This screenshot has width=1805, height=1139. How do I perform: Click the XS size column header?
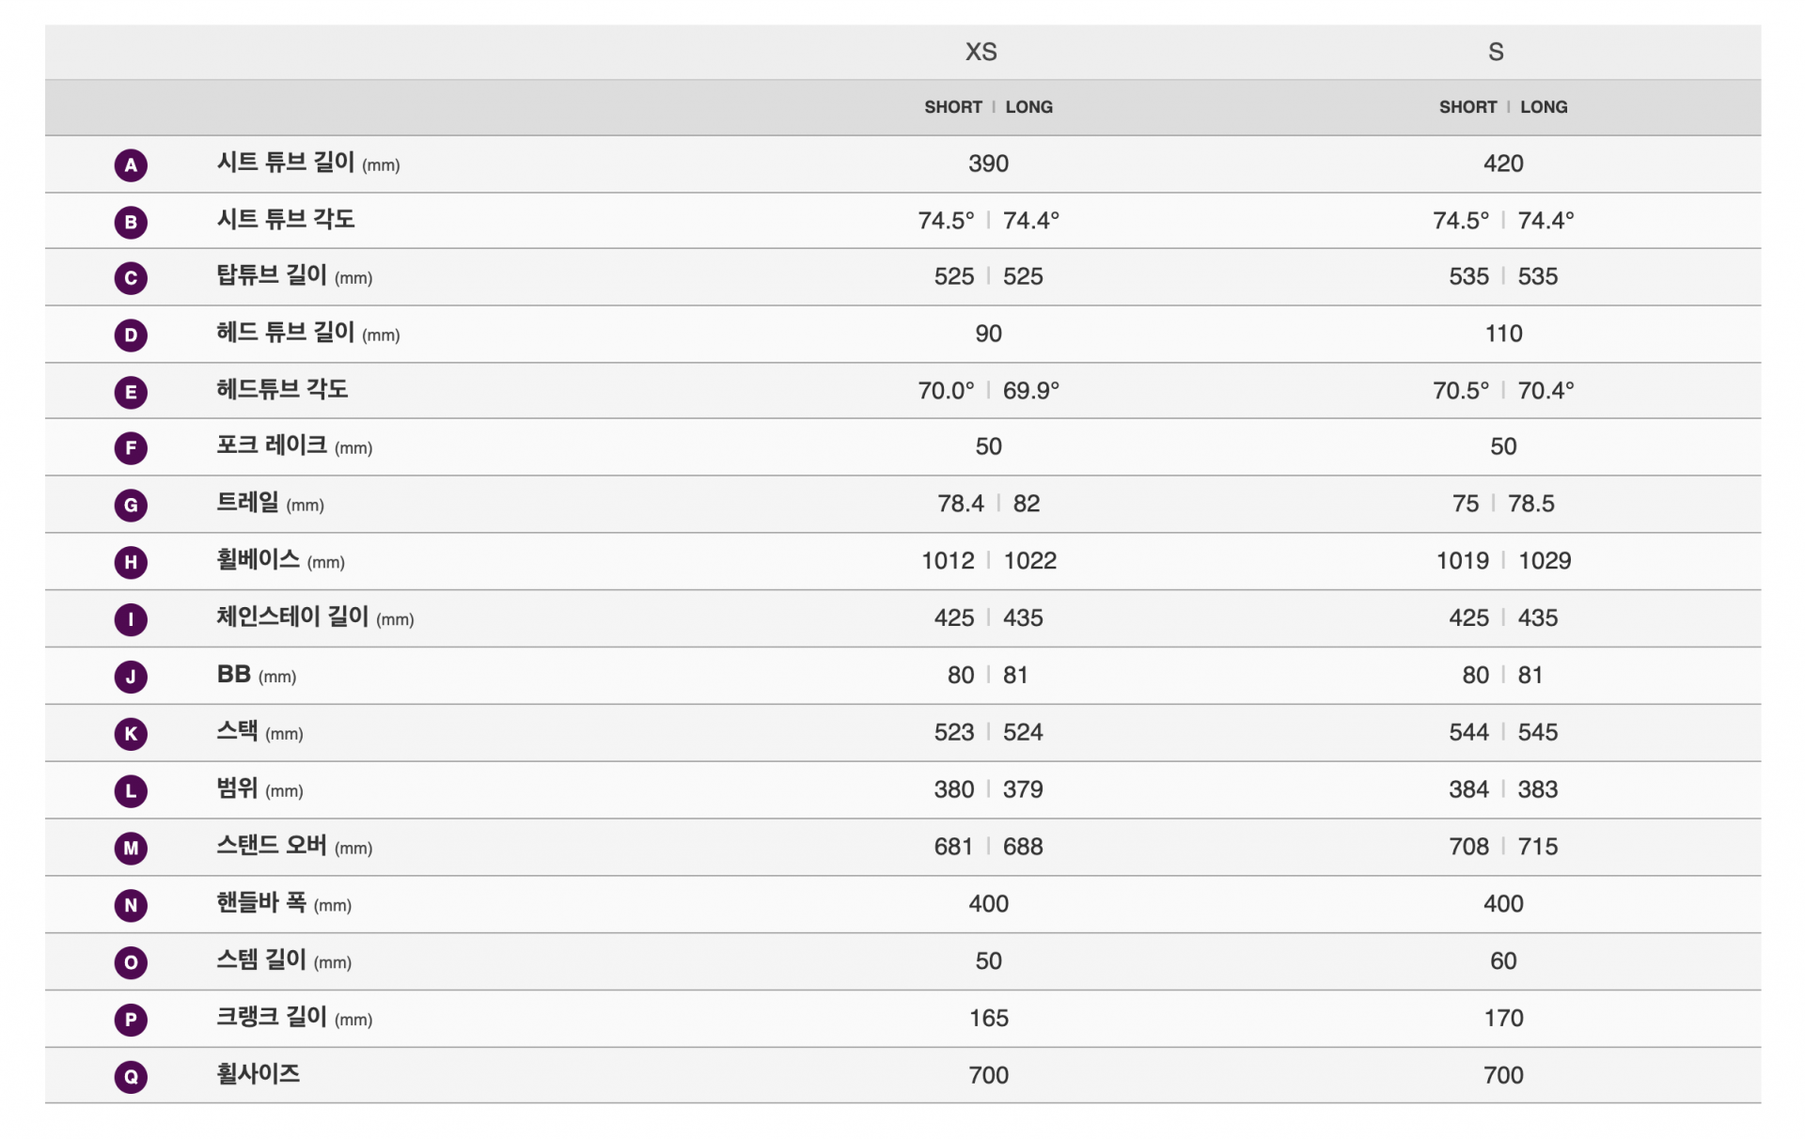[x=981, y=52]
